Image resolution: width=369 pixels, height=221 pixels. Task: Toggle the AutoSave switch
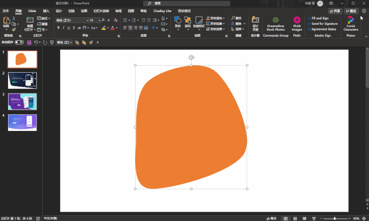click(19, 42)
